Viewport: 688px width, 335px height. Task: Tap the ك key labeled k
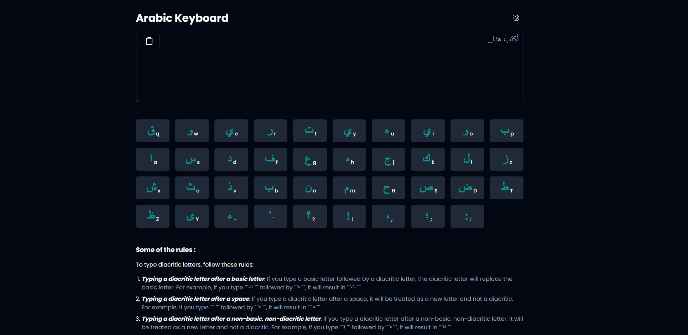pos(428,159)
